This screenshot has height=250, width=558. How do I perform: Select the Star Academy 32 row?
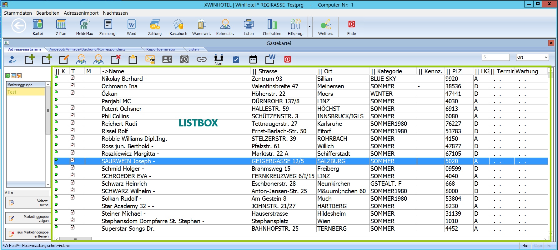point(301,206)
